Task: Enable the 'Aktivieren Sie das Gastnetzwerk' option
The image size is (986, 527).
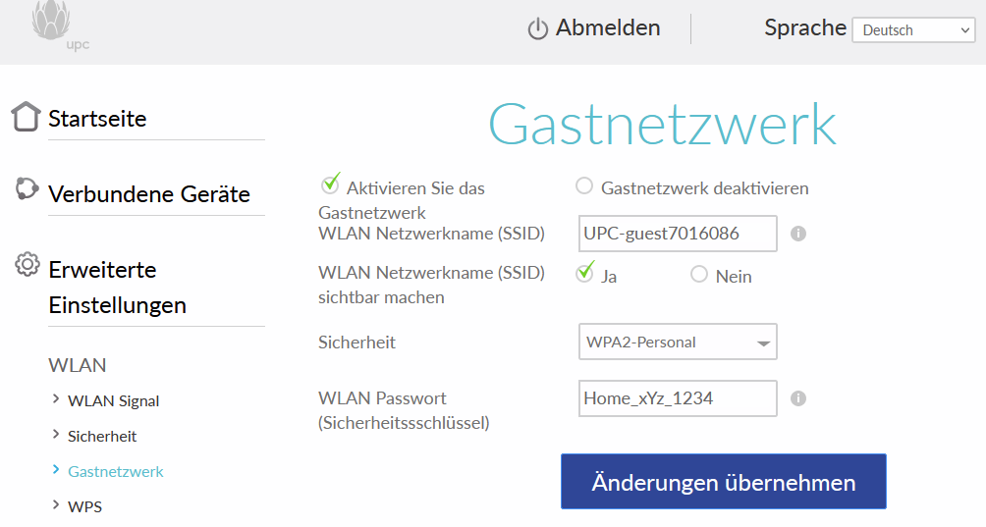Action: [330, 185]
